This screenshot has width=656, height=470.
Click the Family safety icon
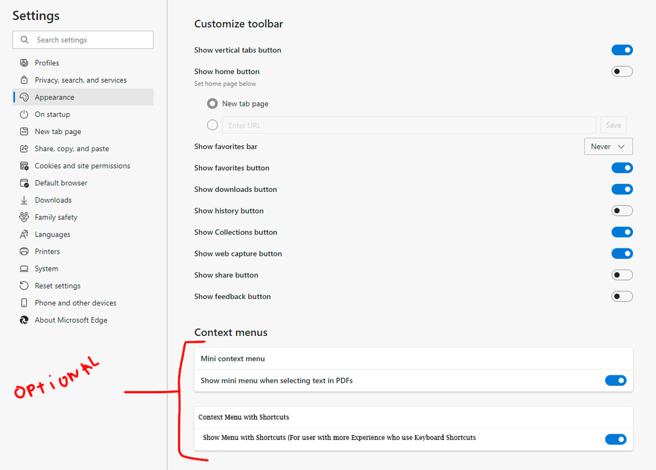pos(24,217)
